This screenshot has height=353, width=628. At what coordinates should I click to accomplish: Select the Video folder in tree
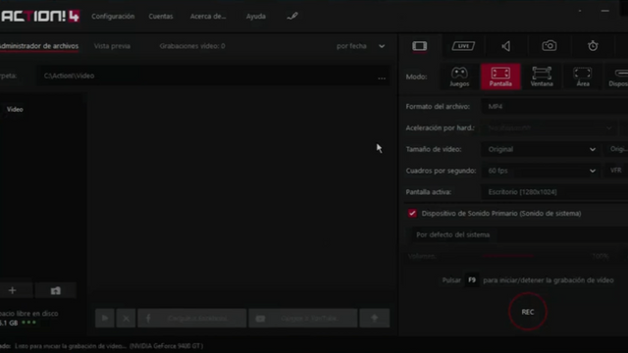click(15, 109)
